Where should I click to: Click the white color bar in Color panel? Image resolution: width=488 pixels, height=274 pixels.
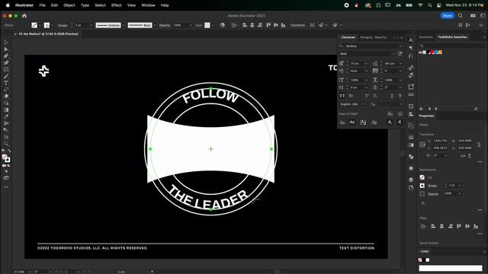[451, 268]
